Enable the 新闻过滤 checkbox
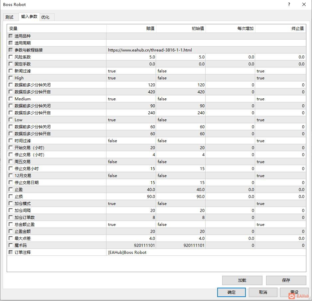Image resolution: width=312 pixels, height=301 pixels. pyautogui.click(x=11, y=71)
